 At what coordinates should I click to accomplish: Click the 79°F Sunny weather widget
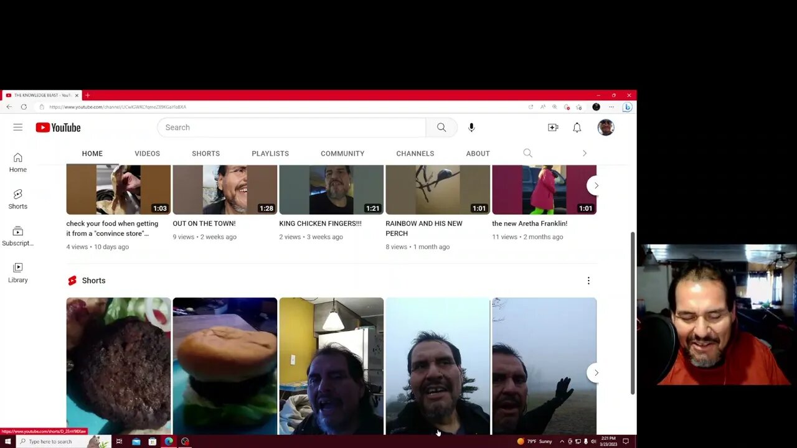(x=534, y=442)
